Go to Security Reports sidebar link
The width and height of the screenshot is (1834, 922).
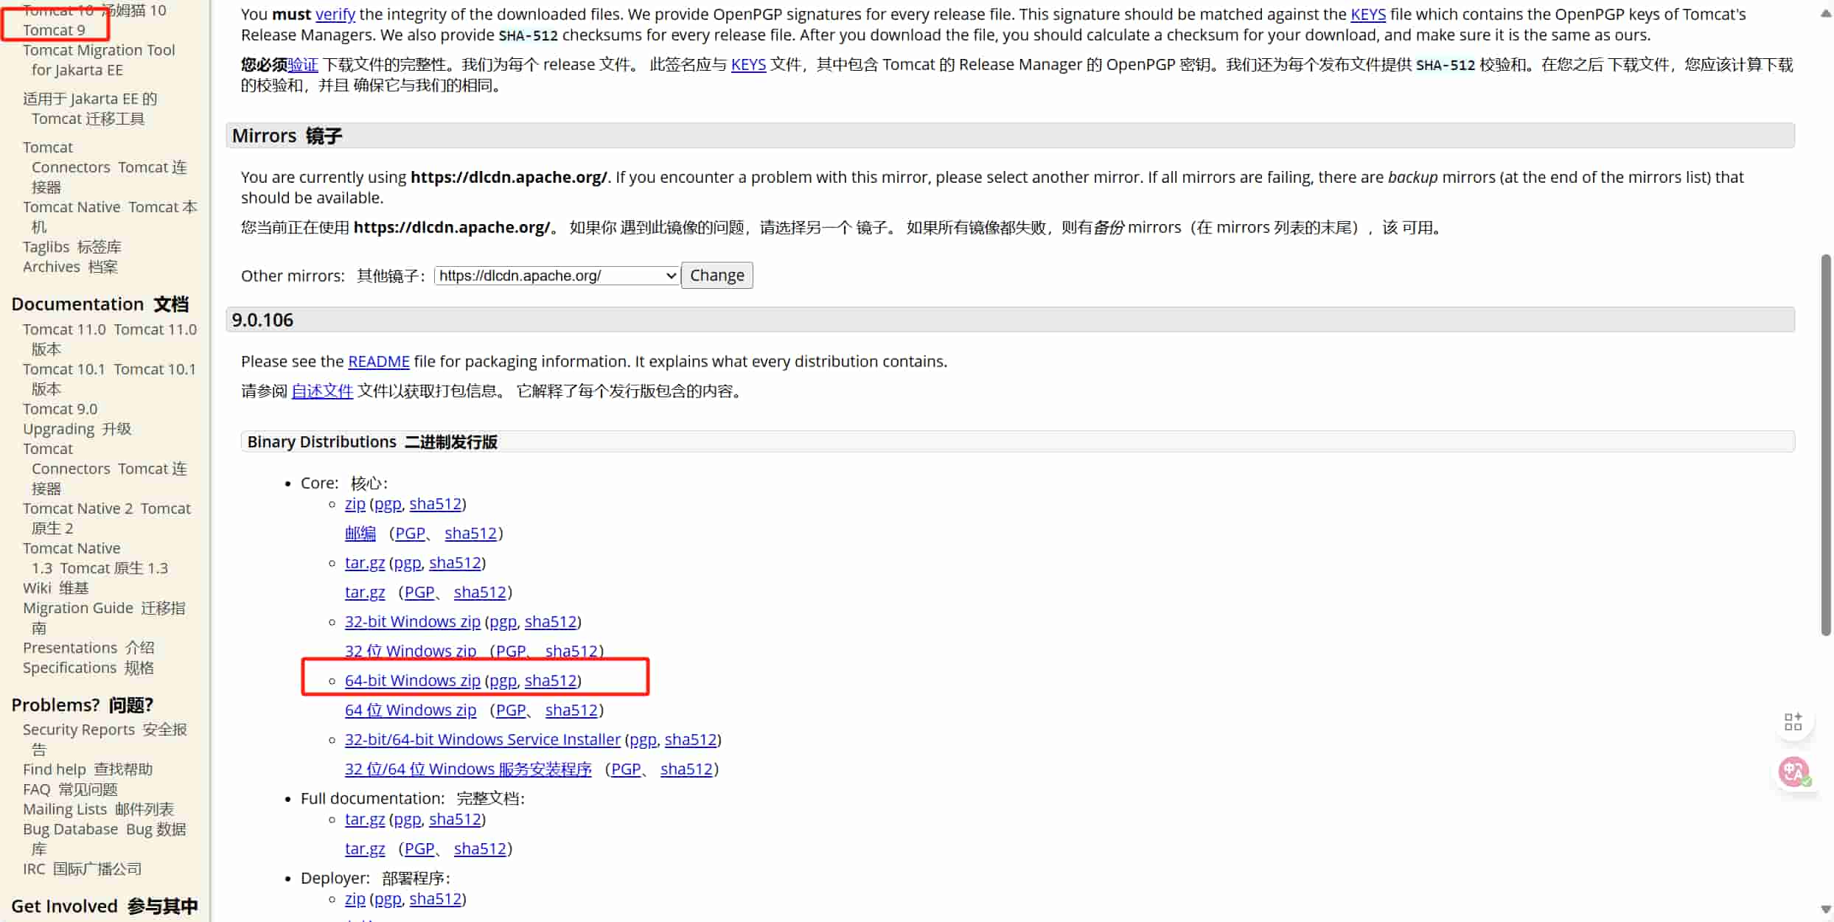click(78, 730)
